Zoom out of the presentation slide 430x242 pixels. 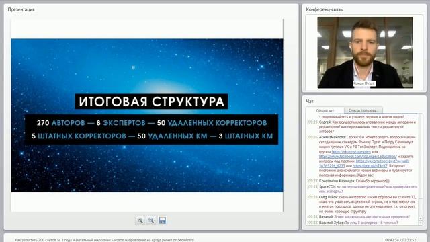coord(151,220)
